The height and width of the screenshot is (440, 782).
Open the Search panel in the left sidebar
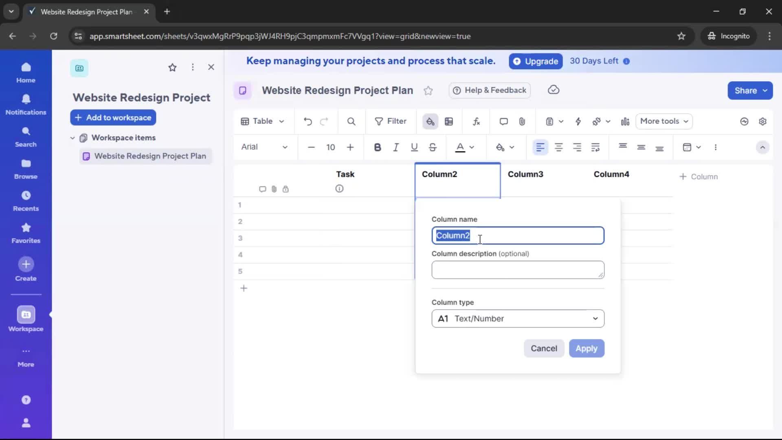point(26,136)
